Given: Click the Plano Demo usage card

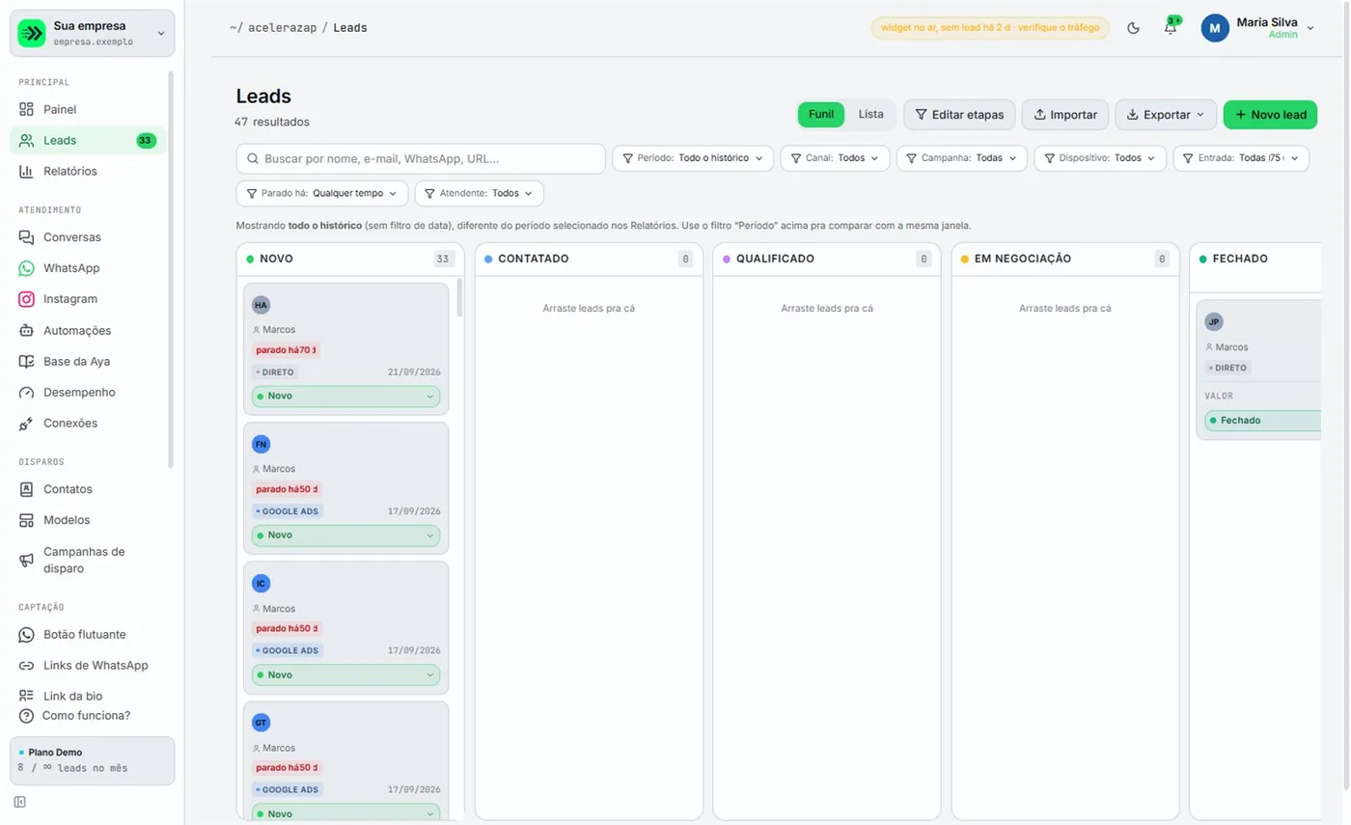Looking at the screenshot, I should tap(93, 760).
